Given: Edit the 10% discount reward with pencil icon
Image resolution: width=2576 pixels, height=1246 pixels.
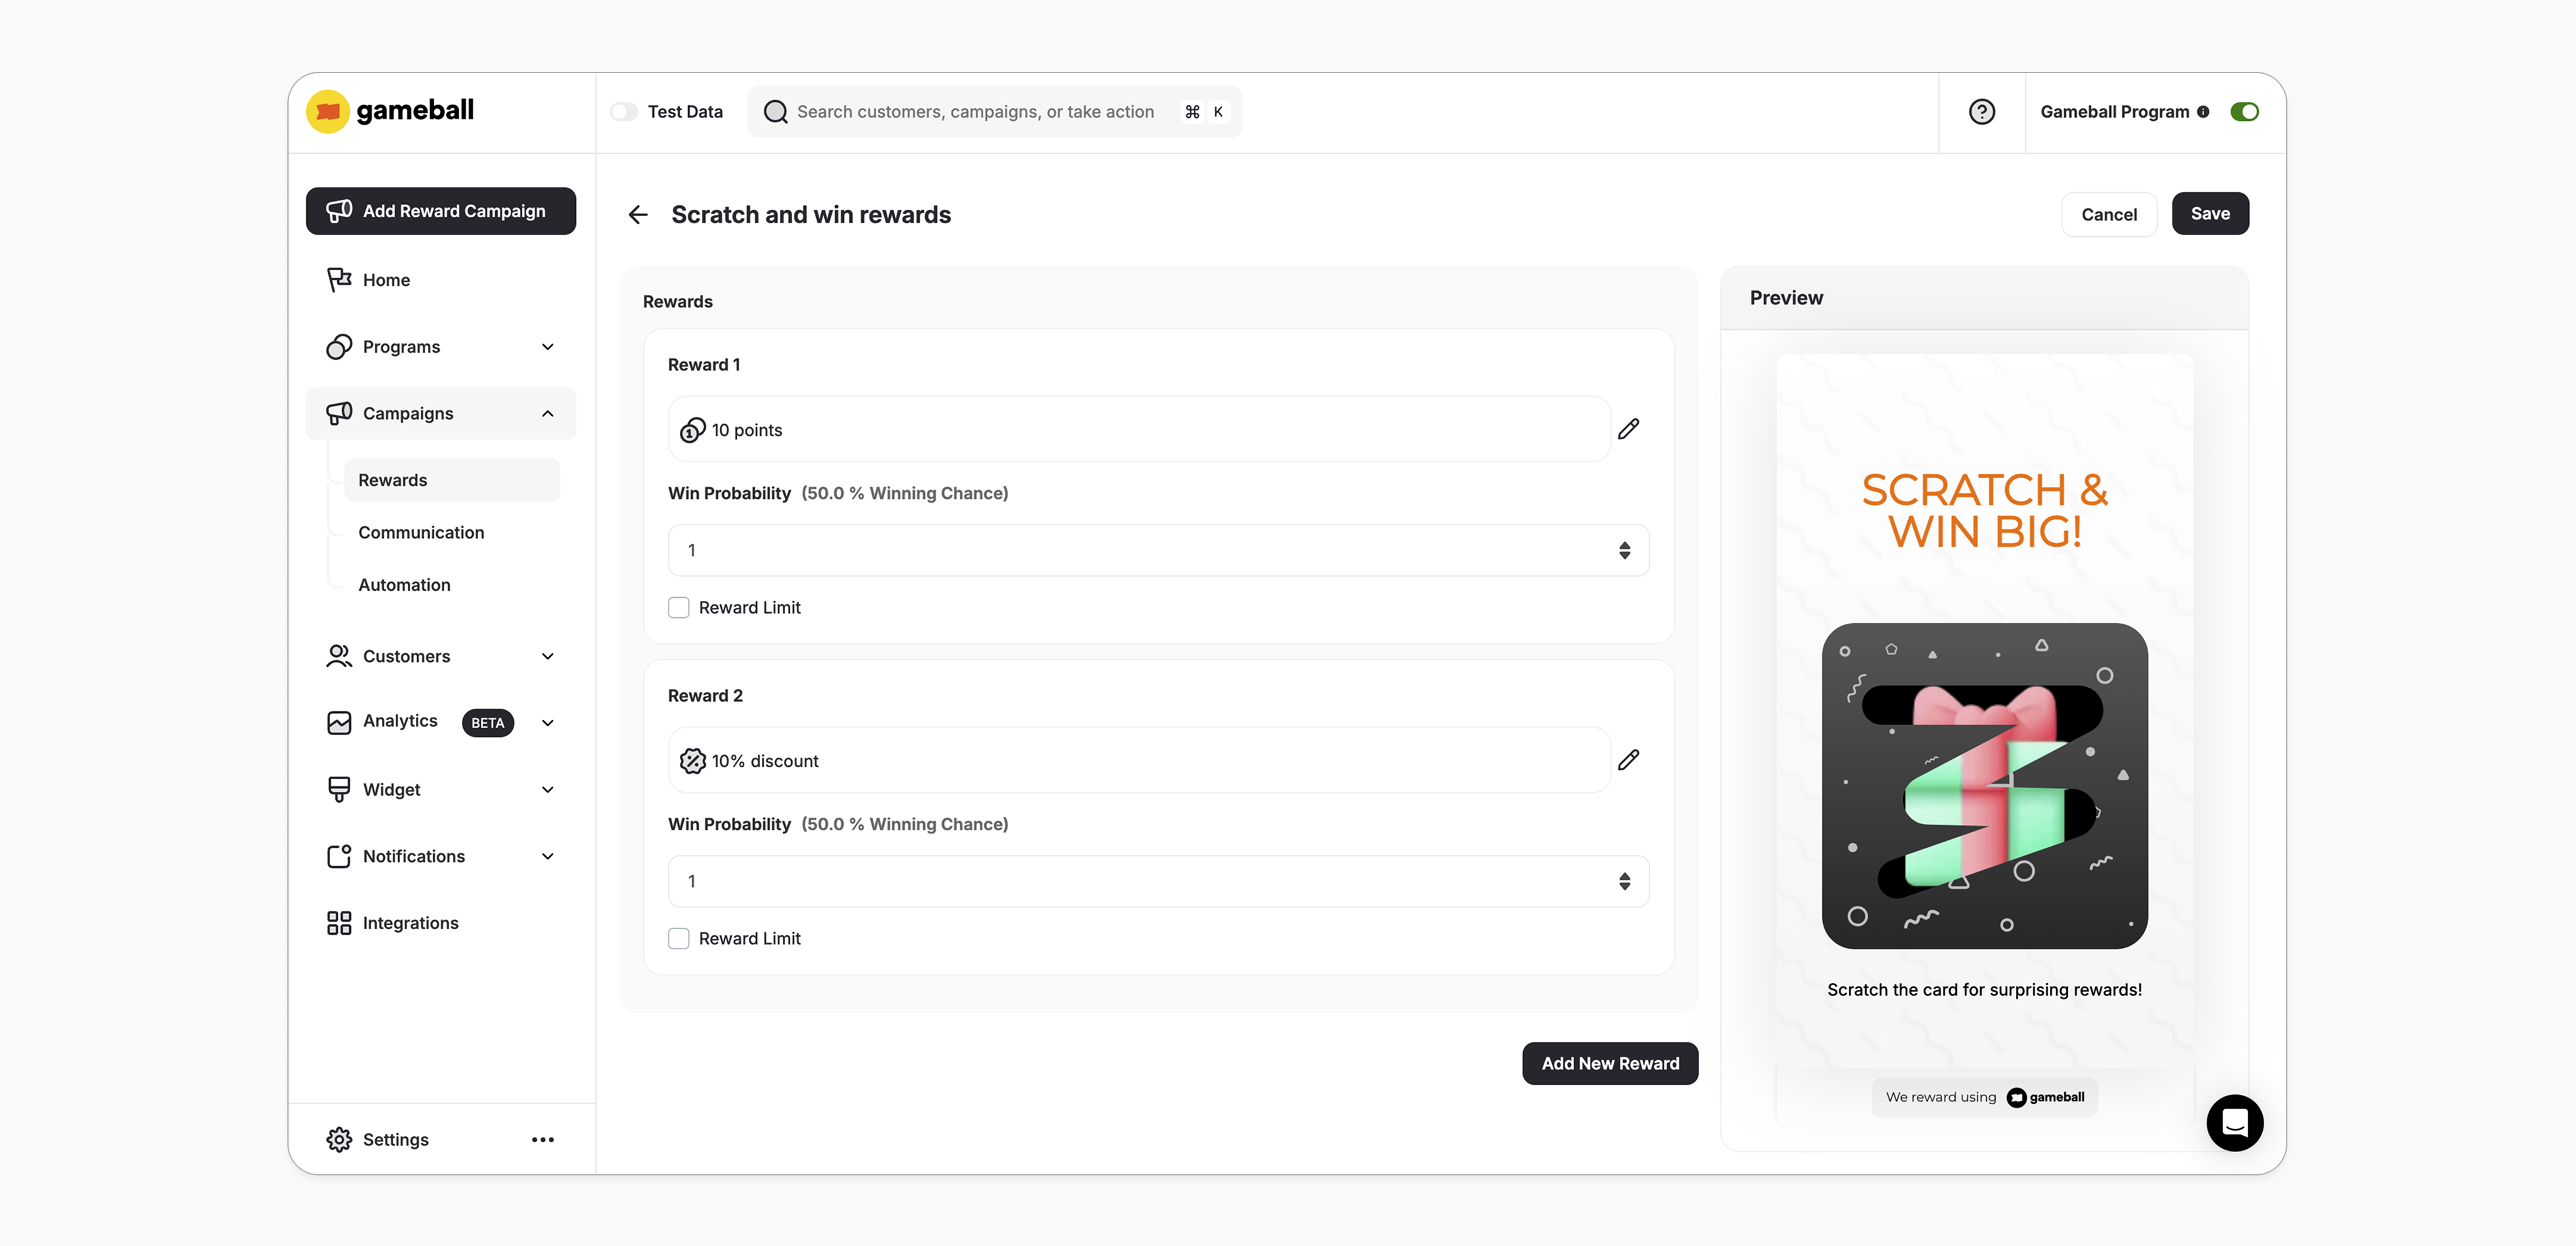Looking at the screenshot, I should coord(1629,760).
